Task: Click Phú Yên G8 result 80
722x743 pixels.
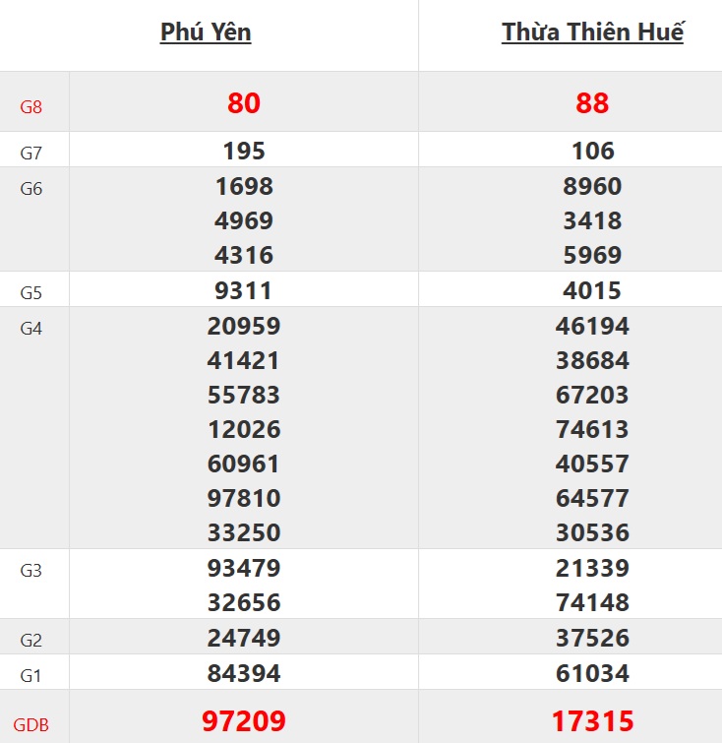Action: coord(244,103)
